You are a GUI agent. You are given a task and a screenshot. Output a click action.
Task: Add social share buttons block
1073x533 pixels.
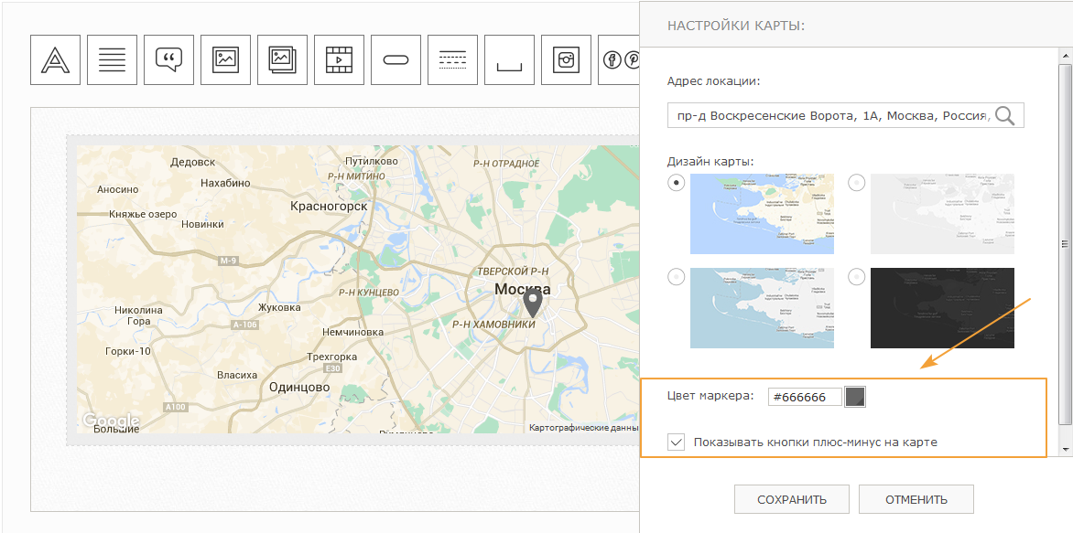coord(619,60)
